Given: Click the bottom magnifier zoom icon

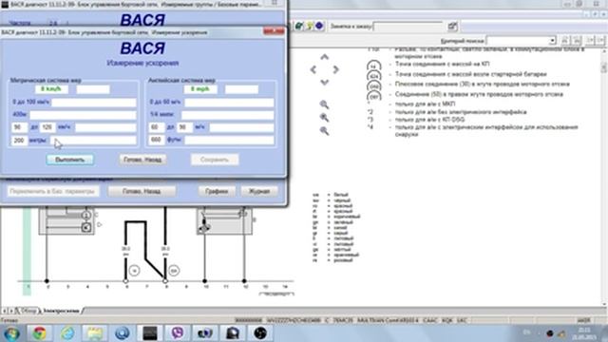Looking at the screenshot, I should (x=324, y=131).
